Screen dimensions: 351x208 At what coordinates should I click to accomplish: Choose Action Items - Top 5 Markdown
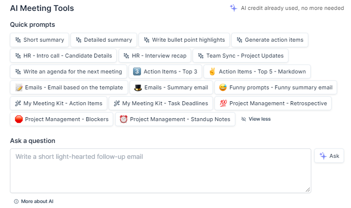[x=257, y=71]
